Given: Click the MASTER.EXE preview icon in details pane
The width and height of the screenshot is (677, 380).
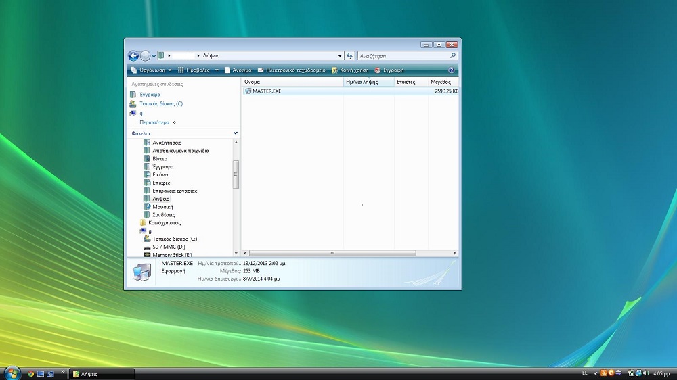Looking at the screenshot, I should coord(142,272).
